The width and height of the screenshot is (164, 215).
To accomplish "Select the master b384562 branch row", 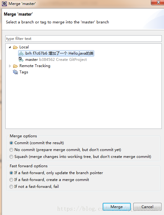I will pos(56,60).
